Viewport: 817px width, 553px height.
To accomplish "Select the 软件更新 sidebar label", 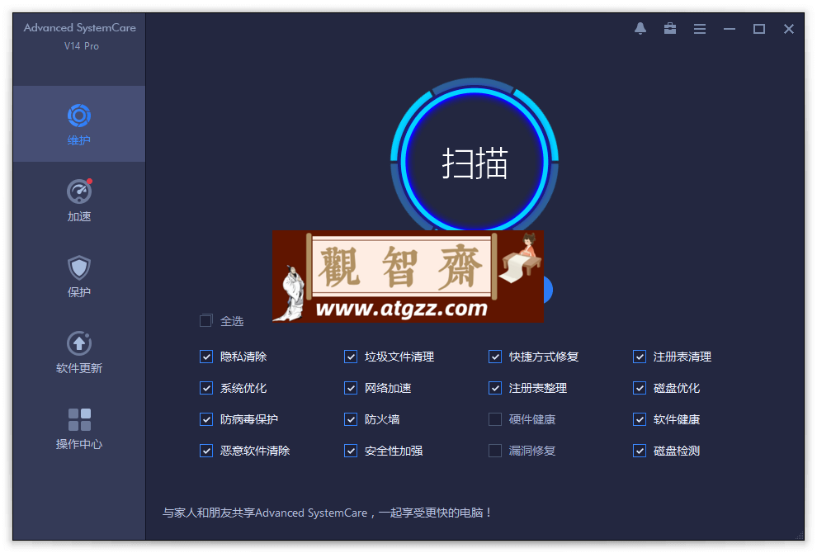I will [79, 368].
